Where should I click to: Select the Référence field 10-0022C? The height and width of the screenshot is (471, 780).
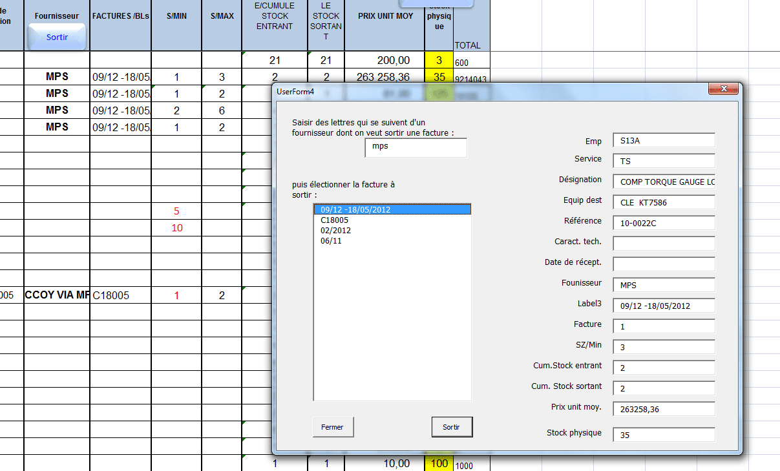pos(664,223)
